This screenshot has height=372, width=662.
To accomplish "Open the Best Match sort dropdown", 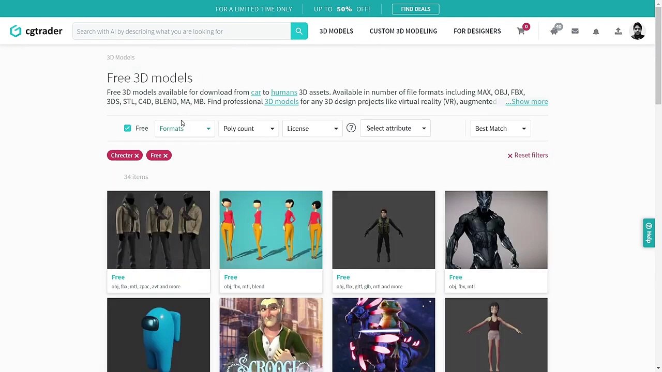I will [500, 128].
